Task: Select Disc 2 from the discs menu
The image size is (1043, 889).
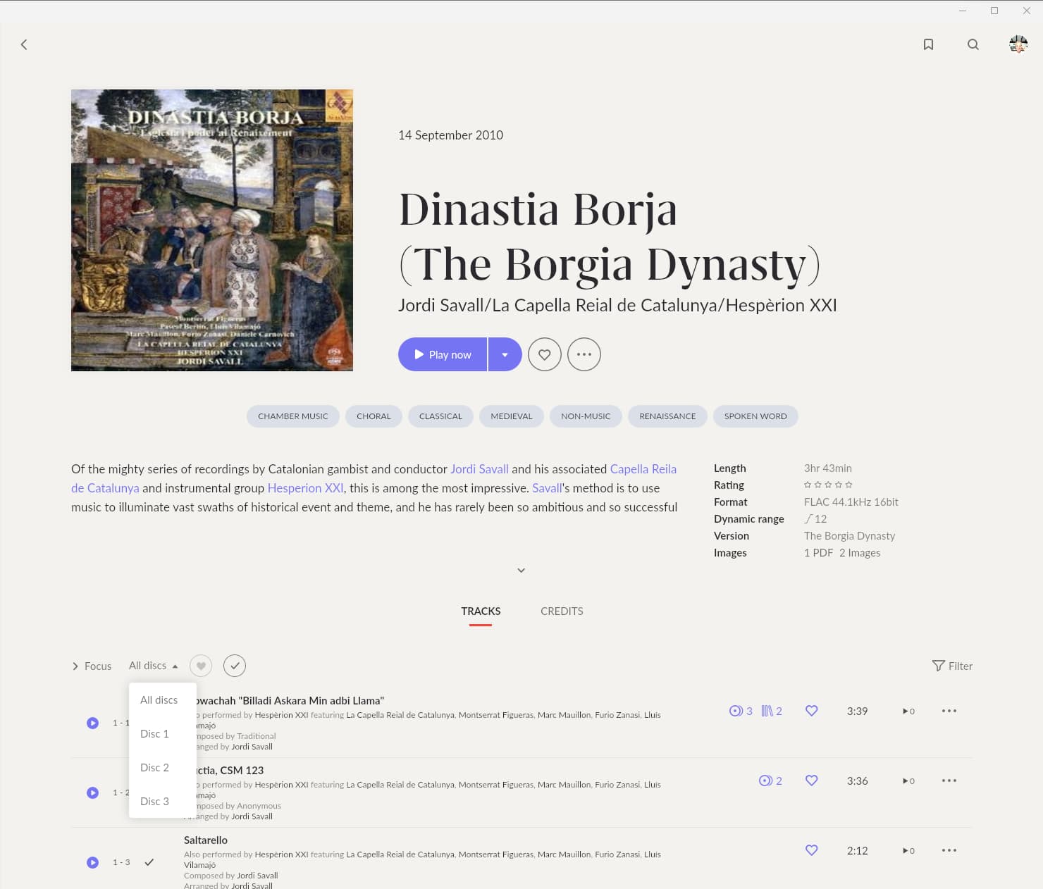Action: [x=155, y=767]
